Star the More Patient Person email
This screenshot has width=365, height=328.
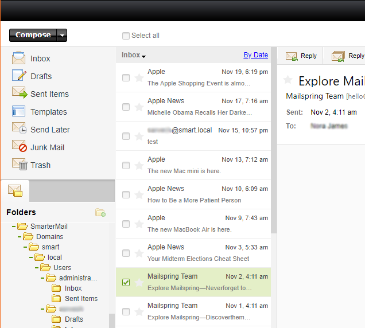coord(139,195)
